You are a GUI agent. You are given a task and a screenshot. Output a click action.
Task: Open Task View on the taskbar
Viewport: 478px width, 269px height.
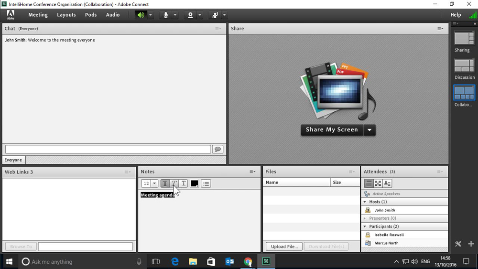156,262
